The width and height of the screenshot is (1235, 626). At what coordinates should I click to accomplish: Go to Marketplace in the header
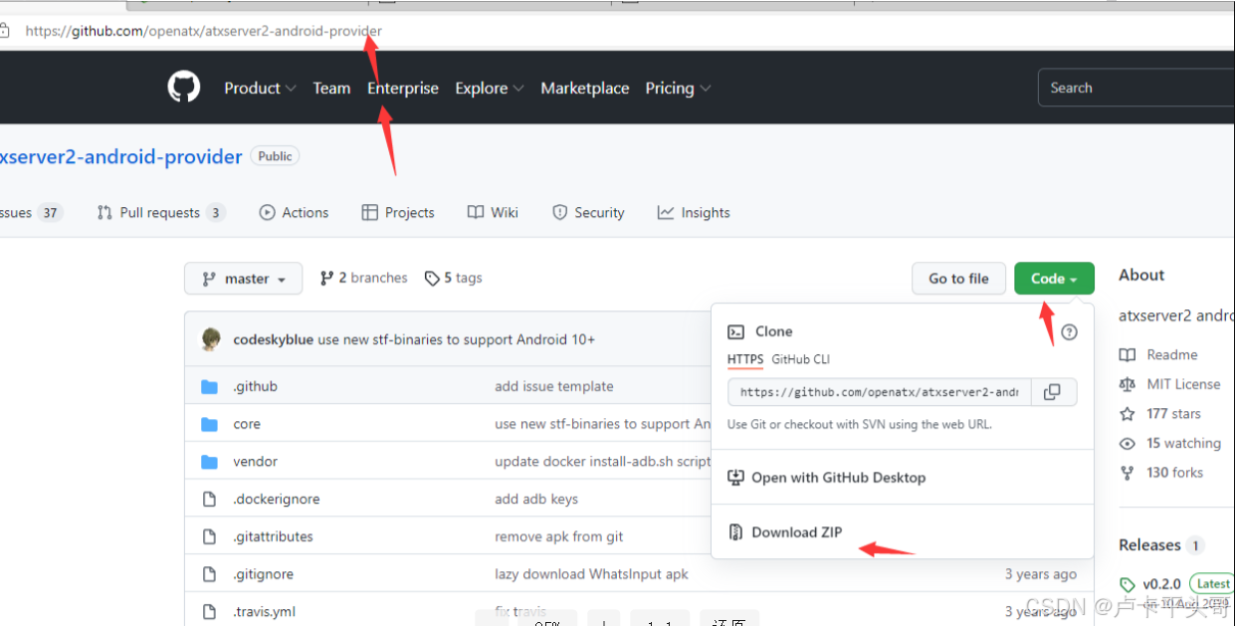click(x=585, y=88)
